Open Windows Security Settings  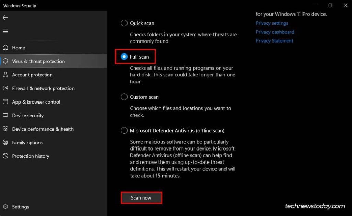click(x=21, y=207)
